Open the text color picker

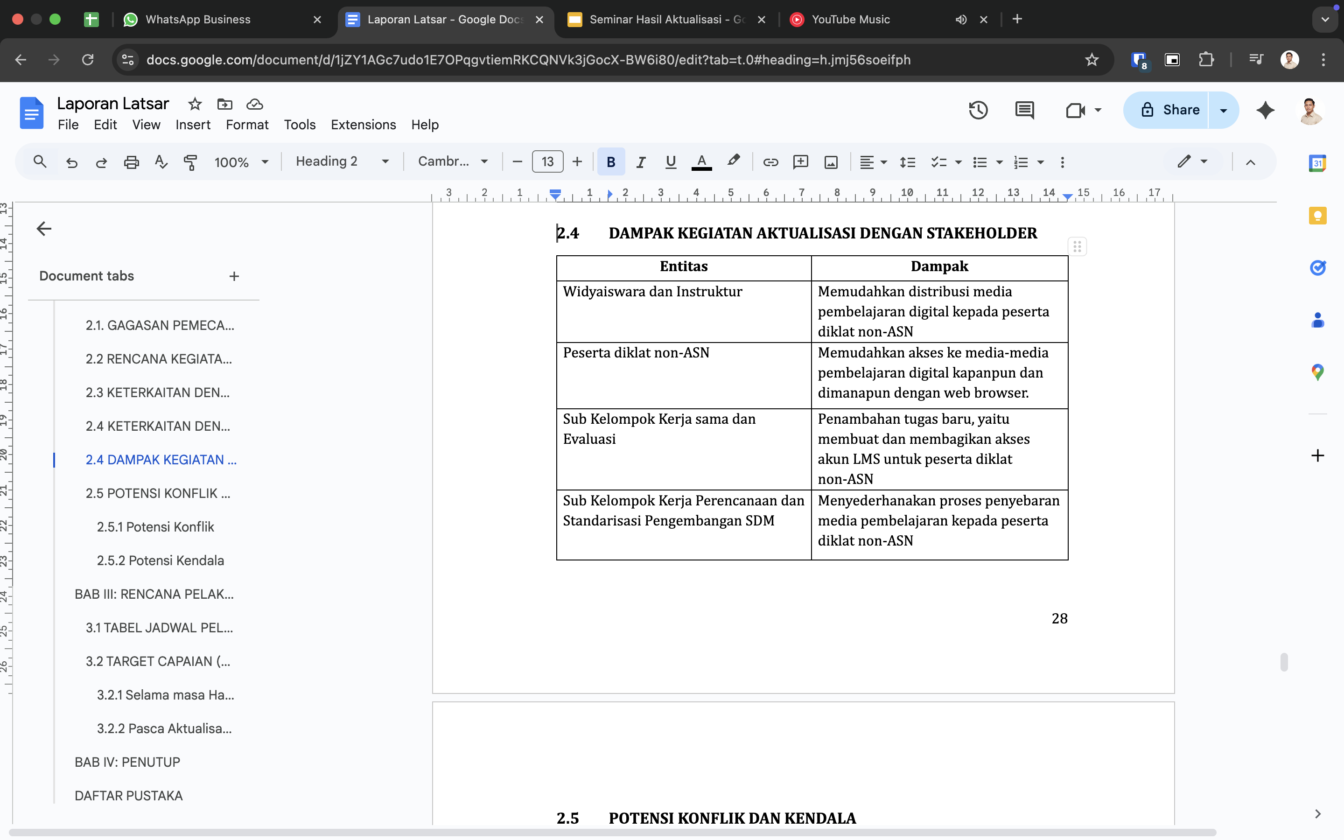701,162
